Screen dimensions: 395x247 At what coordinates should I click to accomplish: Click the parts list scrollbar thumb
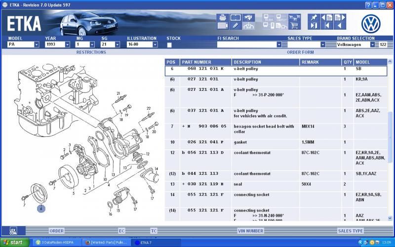coord(390,137)
